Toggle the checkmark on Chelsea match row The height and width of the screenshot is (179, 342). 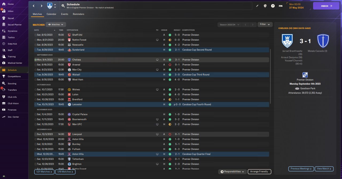coord(36,60)
